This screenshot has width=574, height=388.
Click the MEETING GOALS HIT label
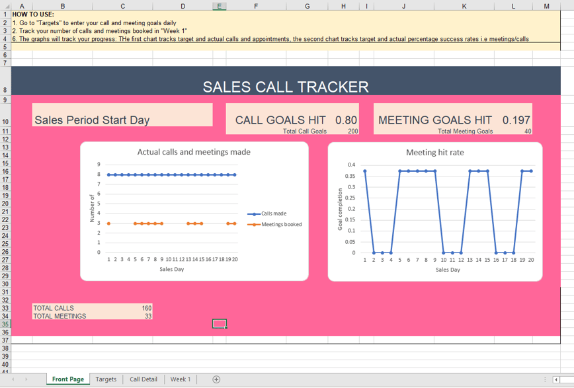click(435, 120)
